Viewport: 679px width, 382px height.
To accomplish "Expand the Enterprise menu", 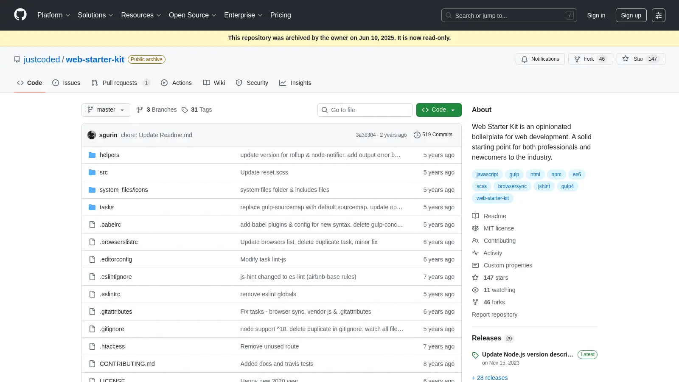I will 243,15.
